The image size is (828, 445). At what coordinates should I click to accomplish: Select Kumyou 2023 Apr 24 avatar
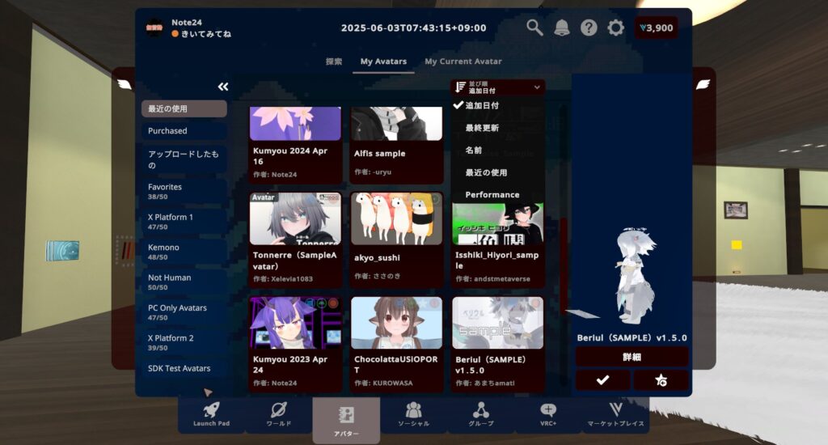pyautogui.click(x=295, y=344)
